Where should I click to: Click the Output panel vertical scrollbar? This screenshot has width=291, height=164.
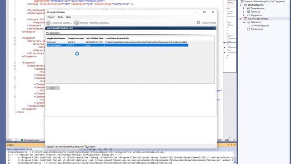point(235,157)
